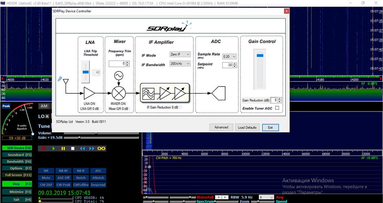Image resolution: width=383 pixels, height=203 pixels.
Task: Click the RBW left arrow button
Action: (x=219, y=197)
